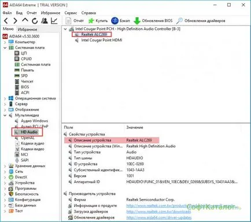Expand the Отображение tree node
This screenshot has width=251, height=222.
tap(5, 110)
